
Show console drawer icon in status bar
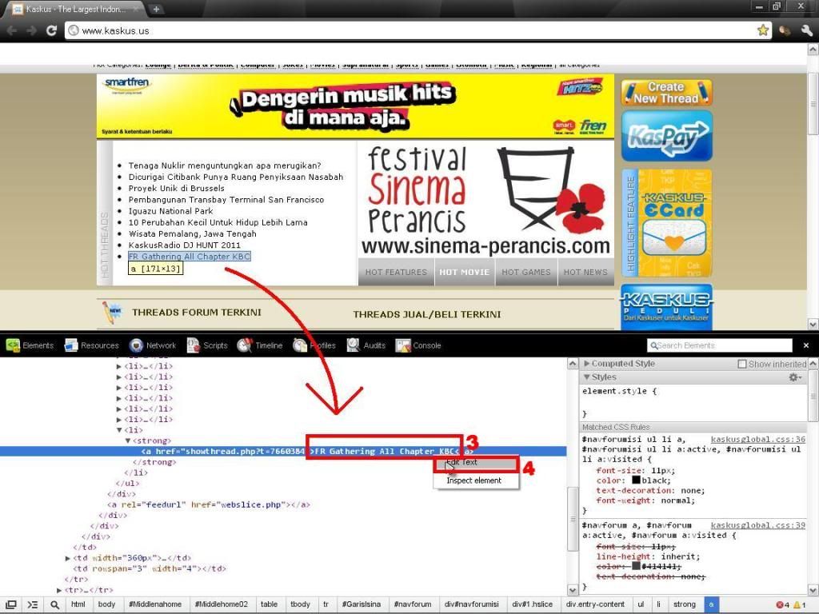point(32,604)
